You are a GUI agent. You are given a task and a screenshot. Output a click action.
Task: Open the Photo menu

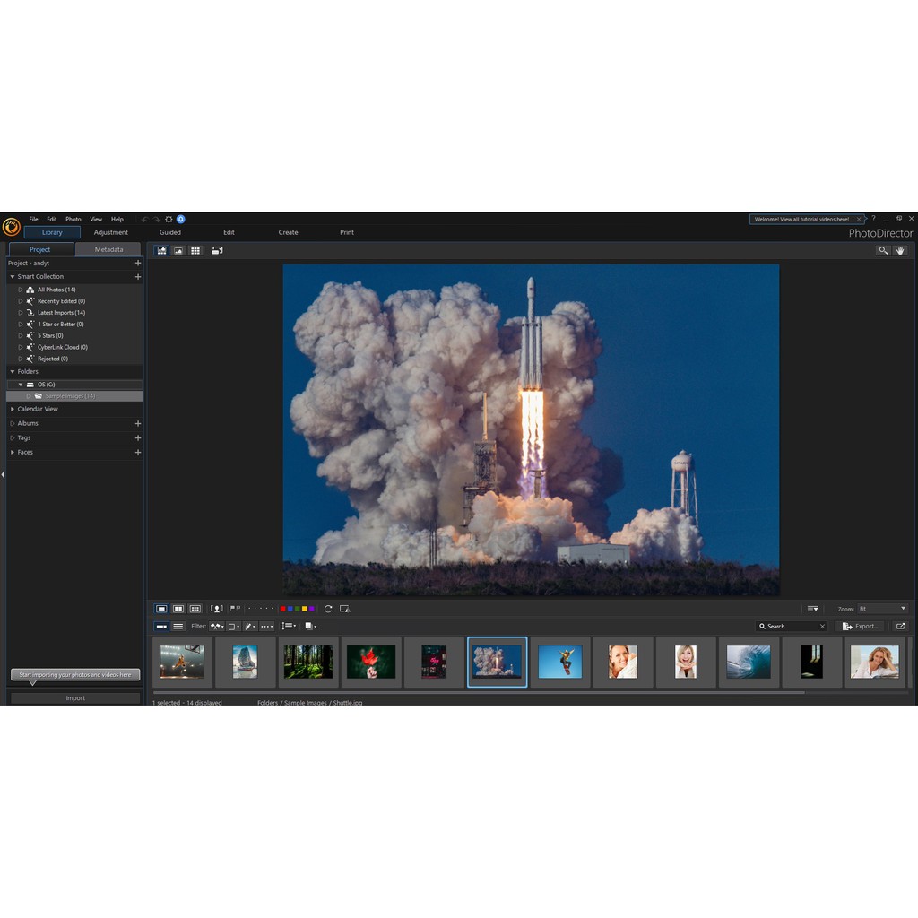[74, 219]
